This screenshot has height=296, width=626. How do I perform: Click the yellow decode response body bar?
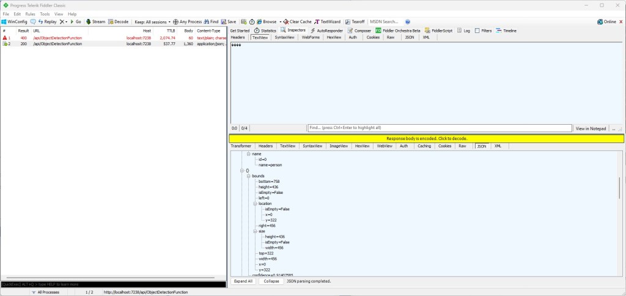(426, 139)
